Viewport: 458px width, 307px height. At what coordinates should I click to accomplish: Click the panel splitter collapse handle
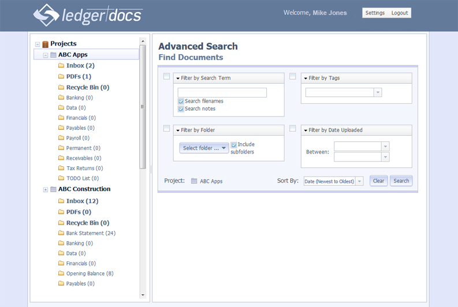pos(151,169)
